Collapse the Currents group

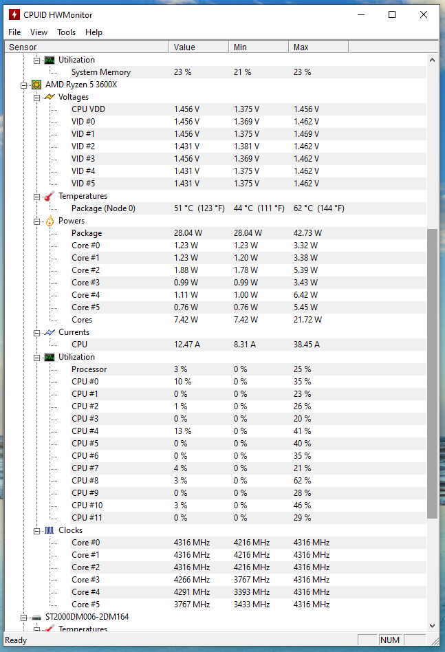click(36, 333)
